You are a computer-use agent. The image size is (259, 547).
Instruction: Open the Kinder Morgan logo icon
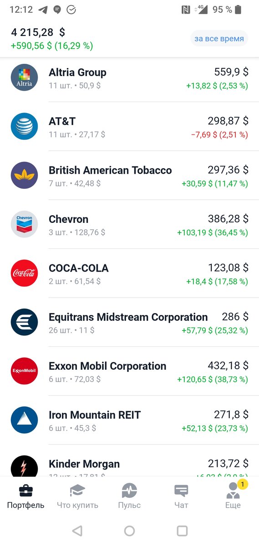tap(24, 466)
